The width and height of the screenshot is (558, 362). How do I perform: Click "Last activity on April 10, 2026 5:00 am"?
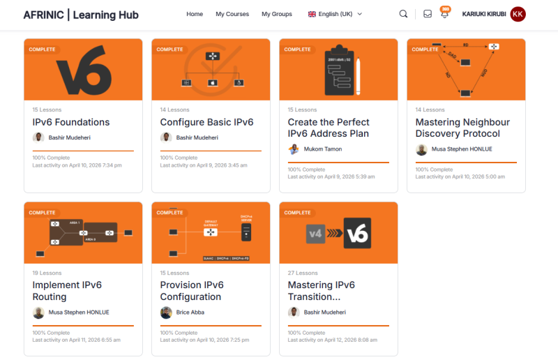click(x=460, y=177)
